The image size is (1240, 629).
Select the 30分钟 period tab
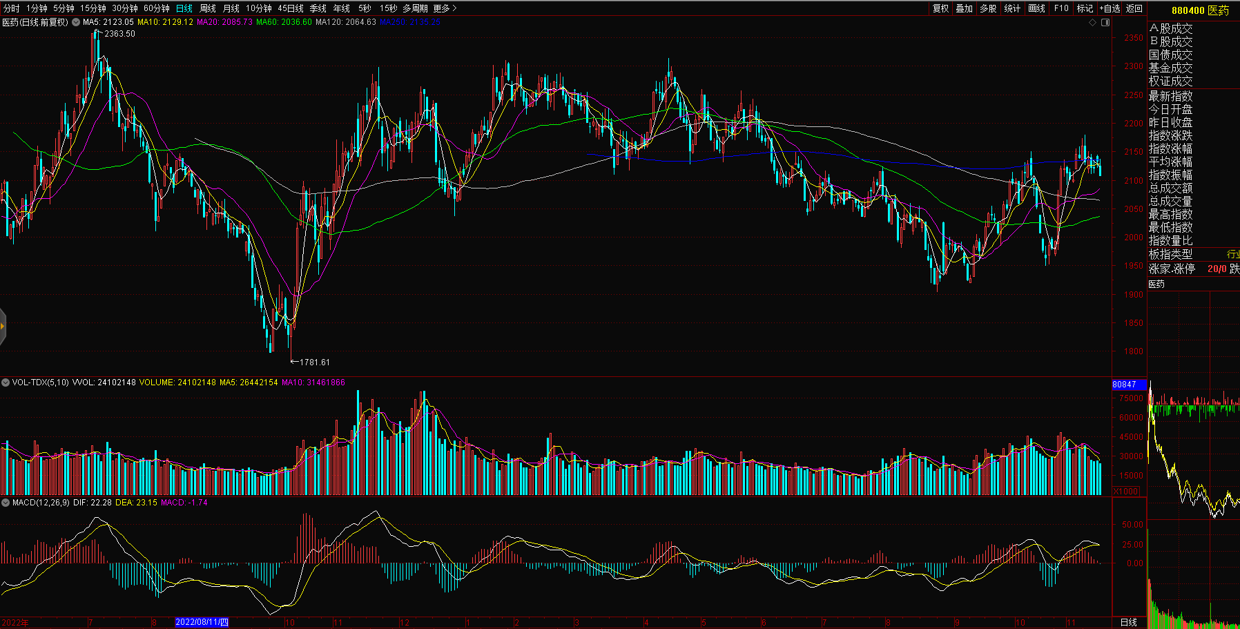click(x=125, y=8)
